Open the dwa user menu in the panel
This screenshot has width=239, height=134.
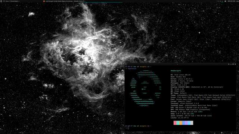tap(238, 1)
